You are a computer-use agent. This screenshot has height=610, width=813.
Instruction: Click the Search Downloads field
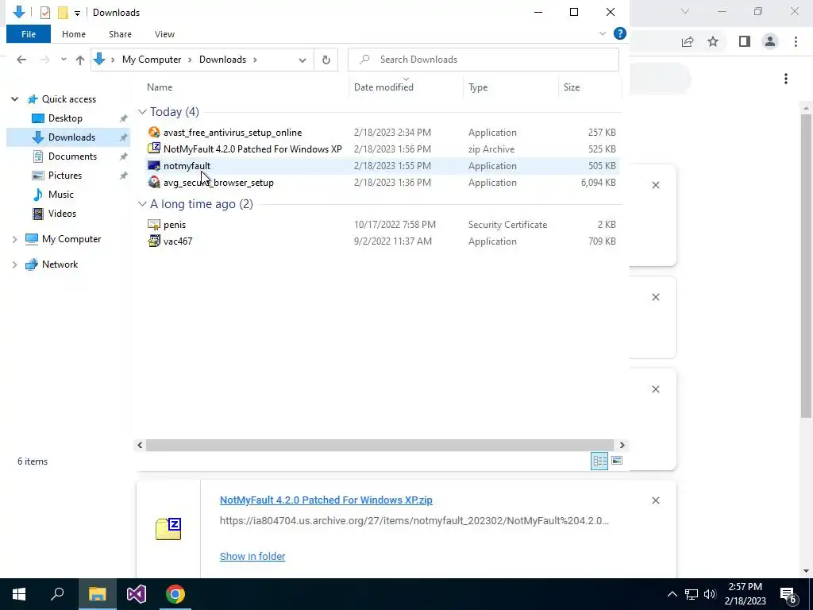coord(484,60)
